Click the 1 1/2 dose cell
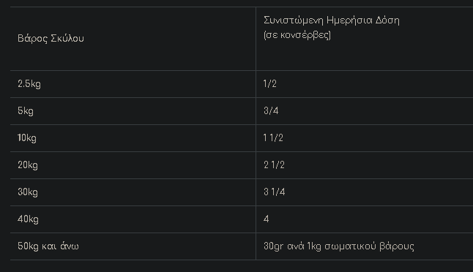The image size is (473, 272). click(365, 138)
